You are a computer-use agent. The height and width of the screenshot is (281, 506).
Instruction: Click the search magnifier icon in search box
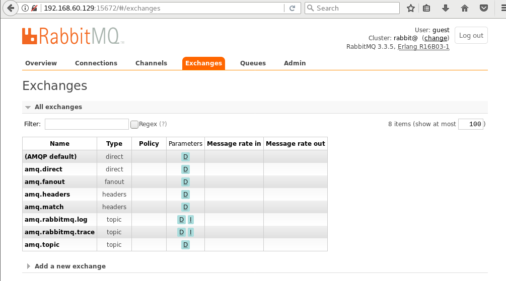[311, 8]
